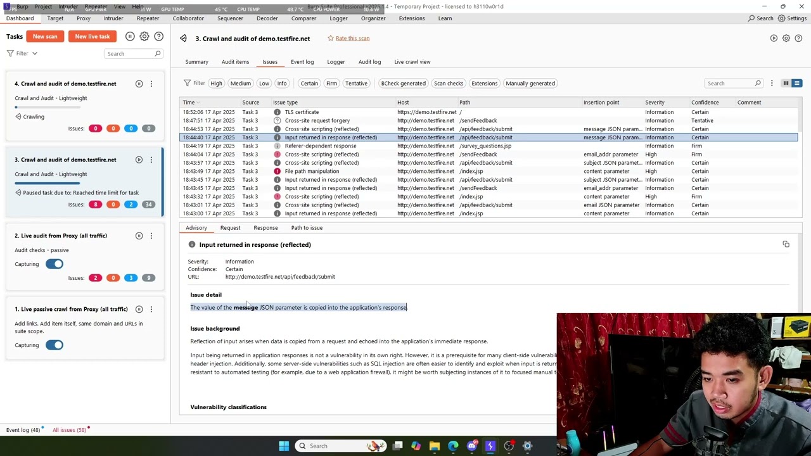Viewport: 811px width, 456px height.
Task: Pause task 4 Crawl and audit
Action: pos(139,84)
